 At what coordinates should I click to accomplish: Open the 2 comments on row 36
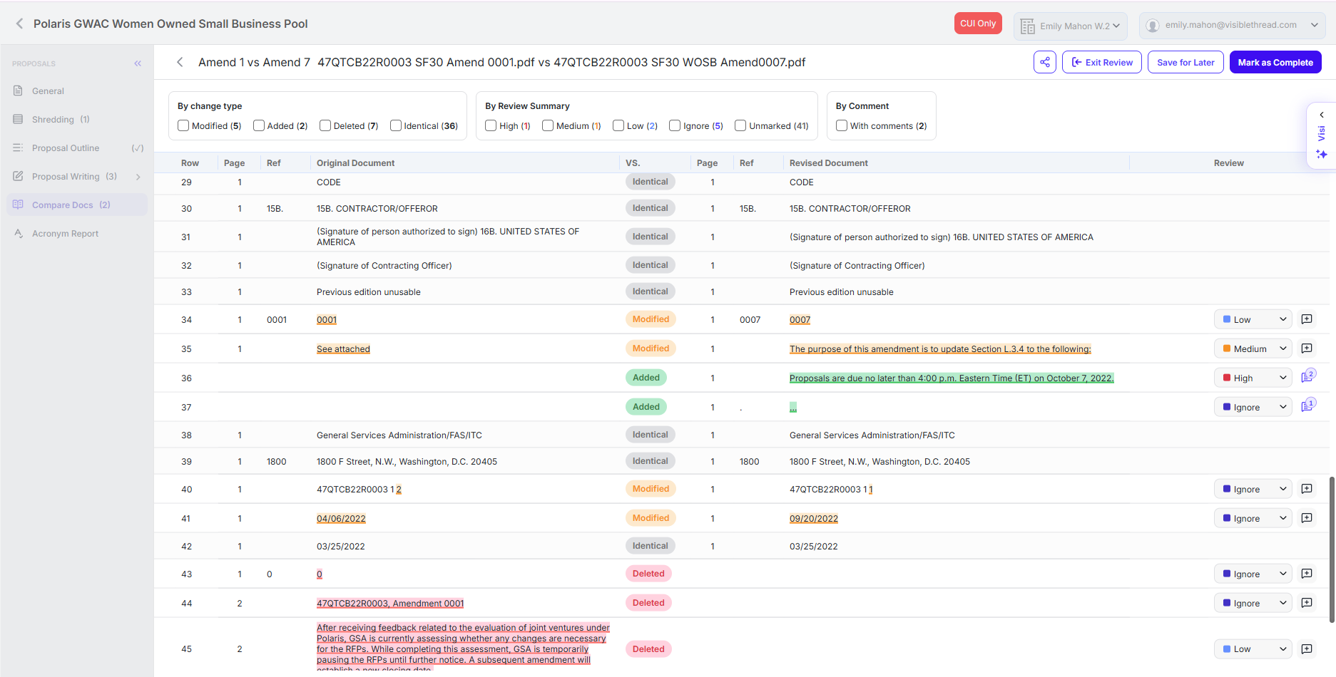(1308, 377)
